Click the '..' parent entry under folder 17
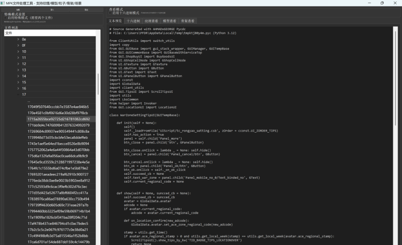The height and width of the screenshot is (245, 402). [29, 101]
